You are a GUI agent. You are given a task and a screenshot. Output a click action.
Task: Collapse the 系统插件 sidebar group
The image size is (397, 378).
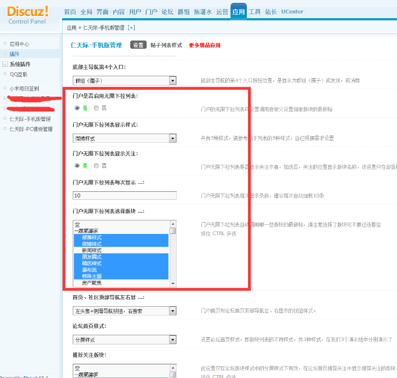coord(5,64)
